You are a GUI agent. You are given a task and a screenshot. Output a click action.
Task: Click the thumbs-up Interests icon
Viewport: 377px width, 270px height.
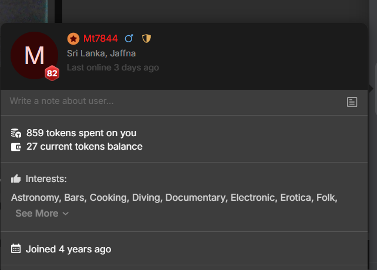coord(16,179)
